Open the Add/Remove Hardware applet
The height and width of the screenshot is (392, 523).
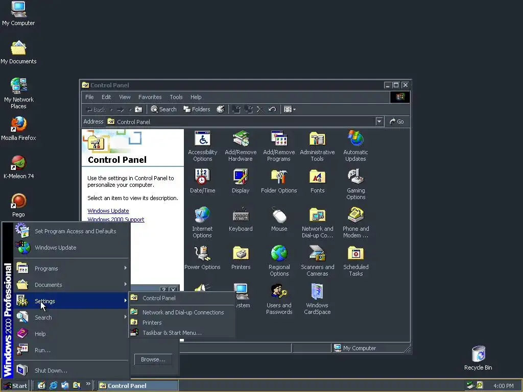click(x=241, y=146)
